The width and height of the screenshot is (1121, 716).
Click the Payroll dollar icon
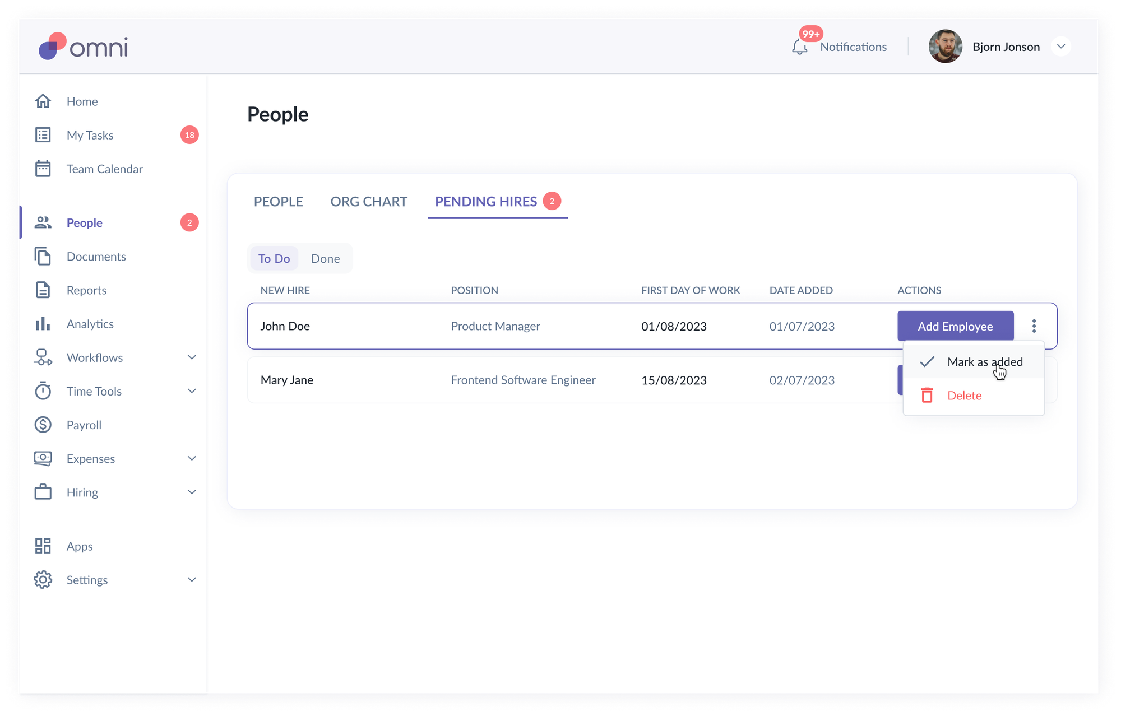(x=43, y=425)
